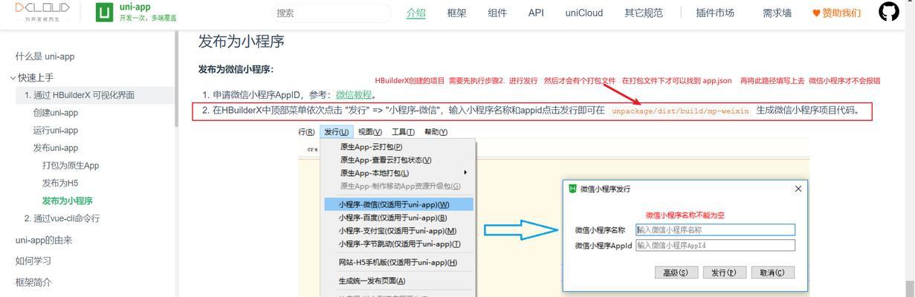Open the 框架 nav tab

pos(457,13)
